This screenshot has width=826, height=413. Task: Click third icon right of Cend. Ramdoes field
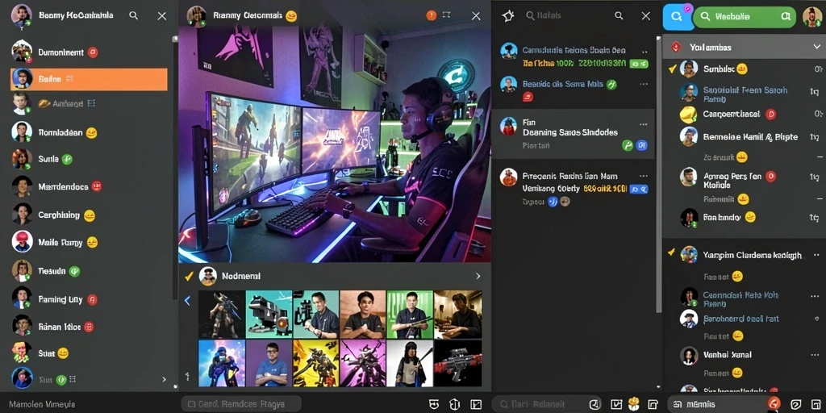click(x=476, y=404)
